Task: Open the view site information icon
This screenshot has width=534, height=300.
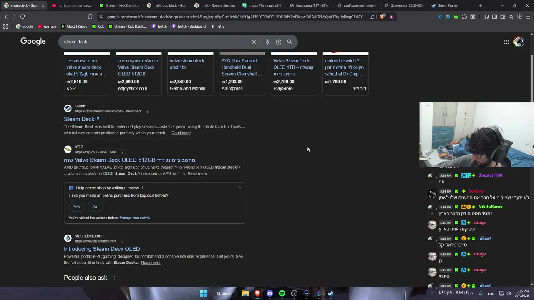Action: [101, 17]
